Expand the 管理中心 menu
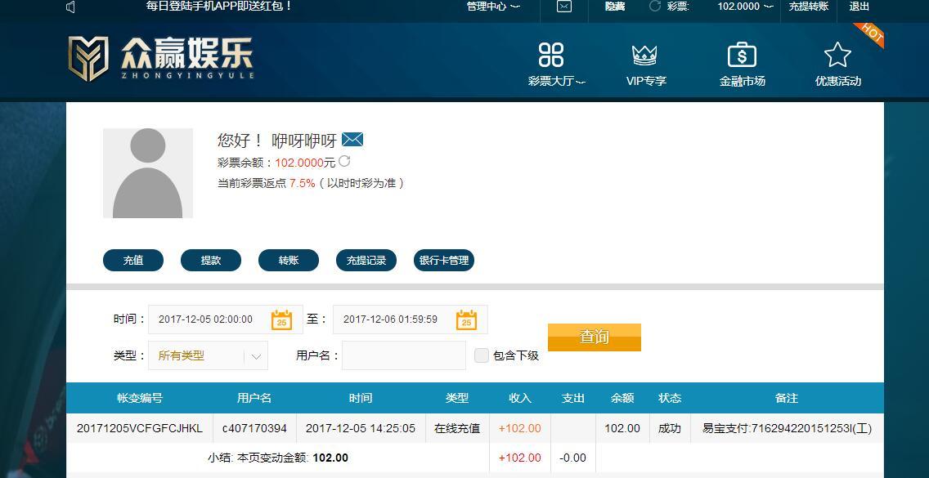This screenshot has height=478, width=929. click(493, 7)
